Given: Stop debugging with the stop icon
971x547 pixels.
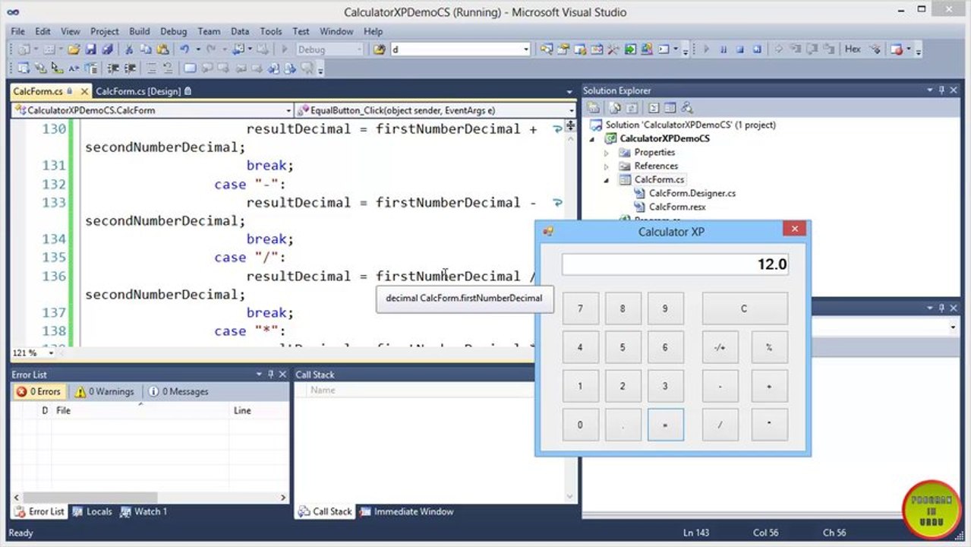Looking at the screenshot, I should click(x=740, y=49).
